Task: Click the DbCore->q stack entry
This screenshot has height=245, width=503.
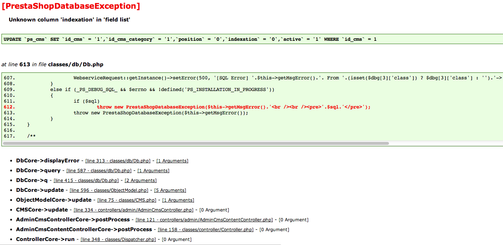Action: point(32,180)
